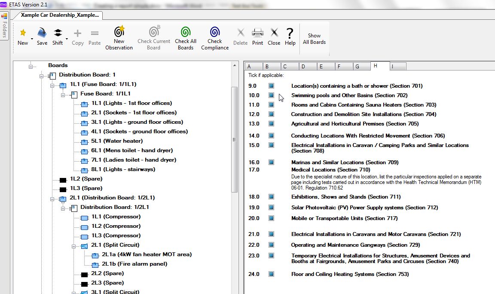Switch to tab G
The image size is (495, 294).
click(361, 66)
